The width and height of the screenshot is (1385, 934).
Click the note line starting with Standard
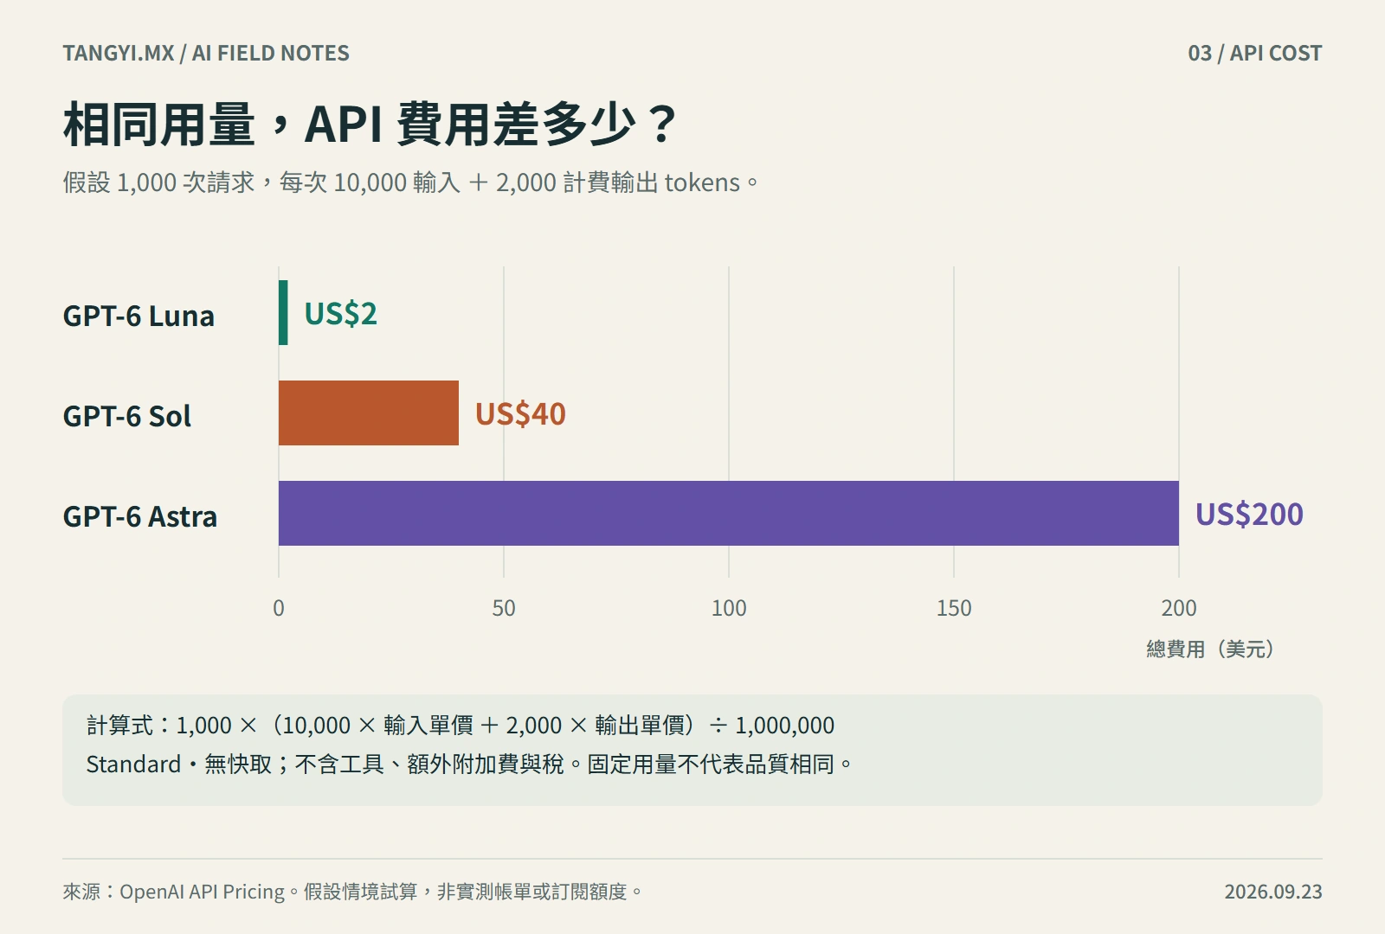coord(469,764)
